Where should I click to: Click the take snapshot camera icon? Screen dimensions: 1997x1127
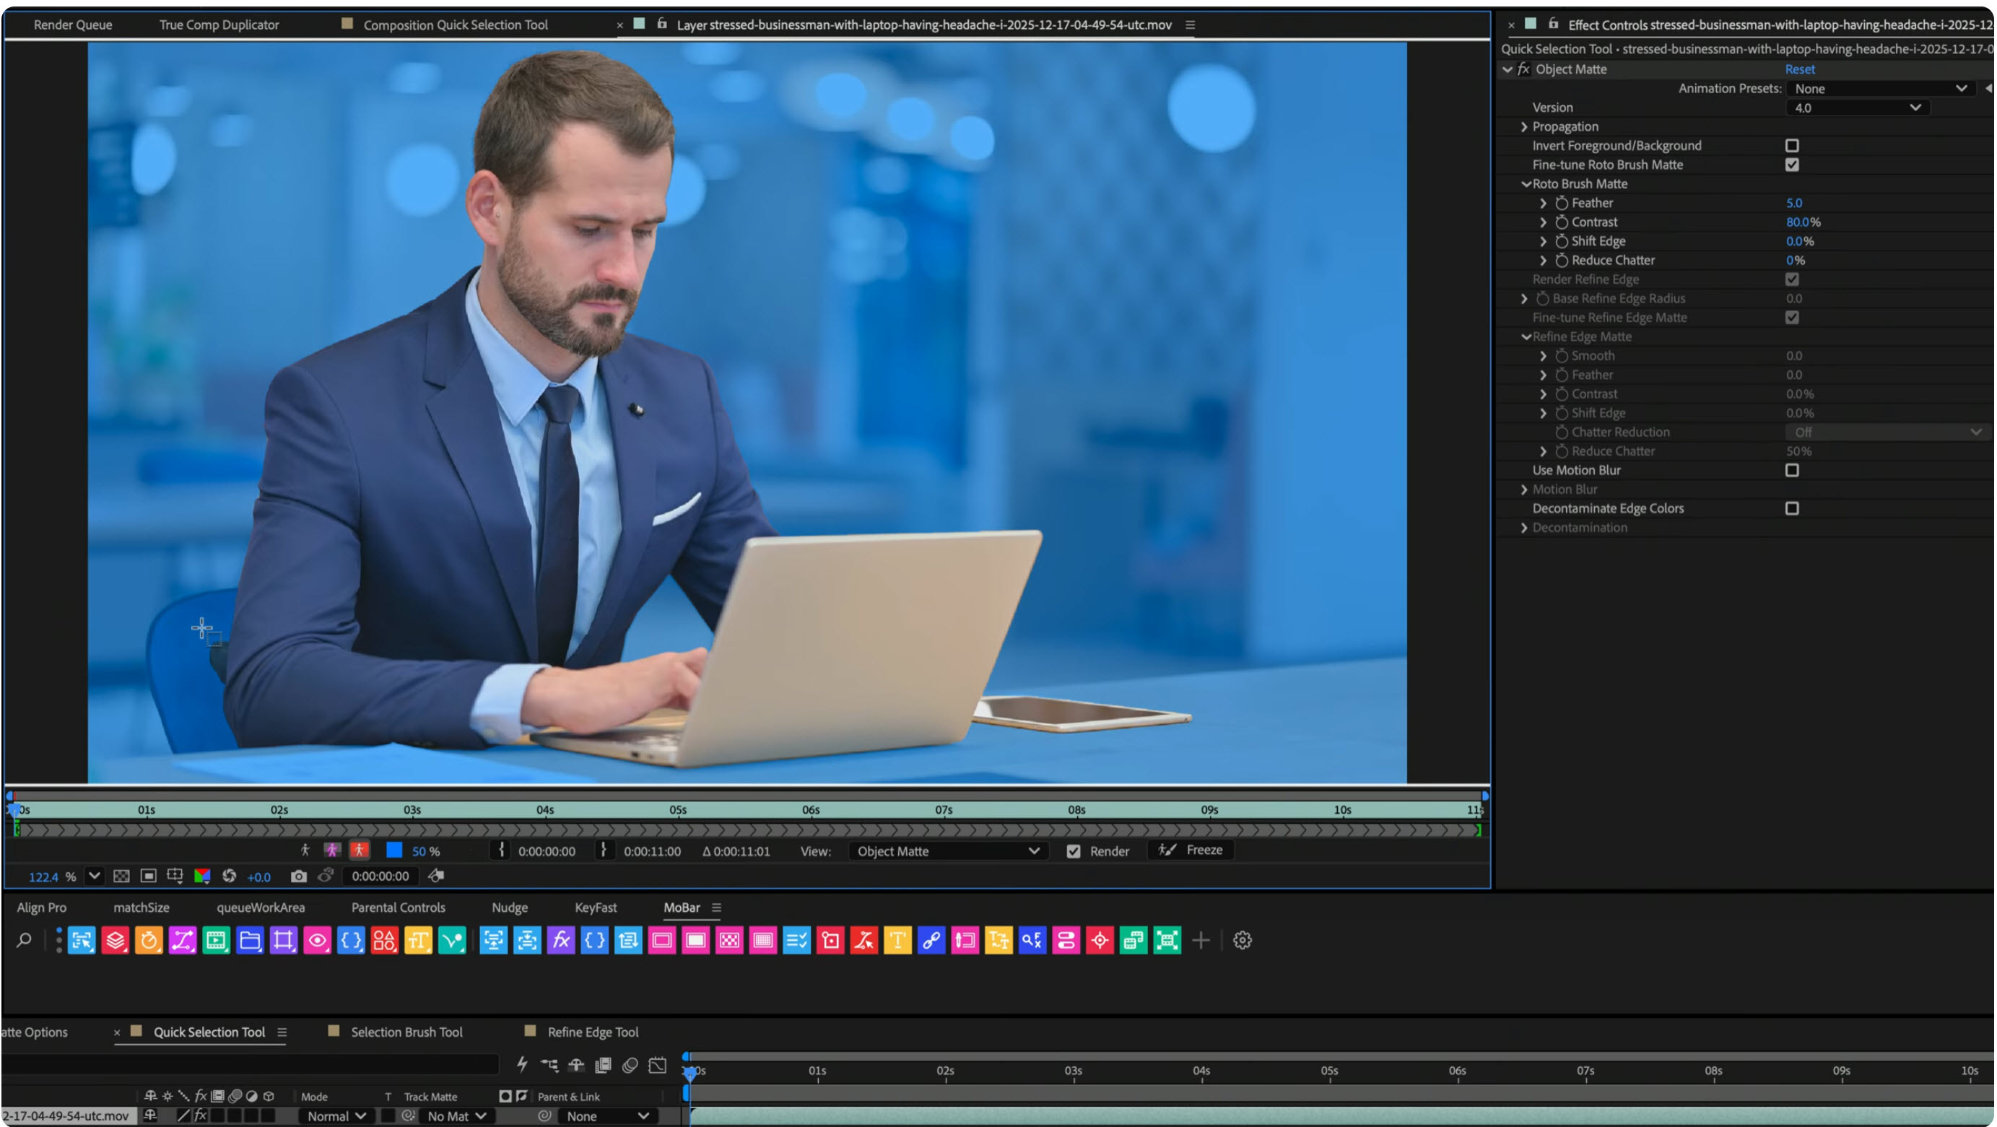click(298, 876)
